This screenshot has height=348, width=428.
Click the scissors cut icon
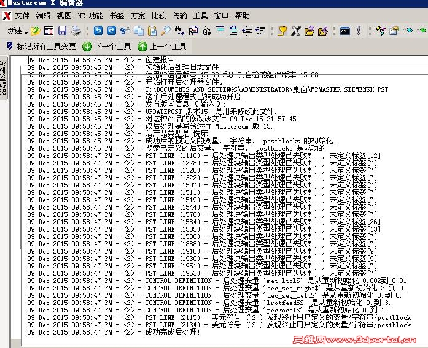[125, 31]
